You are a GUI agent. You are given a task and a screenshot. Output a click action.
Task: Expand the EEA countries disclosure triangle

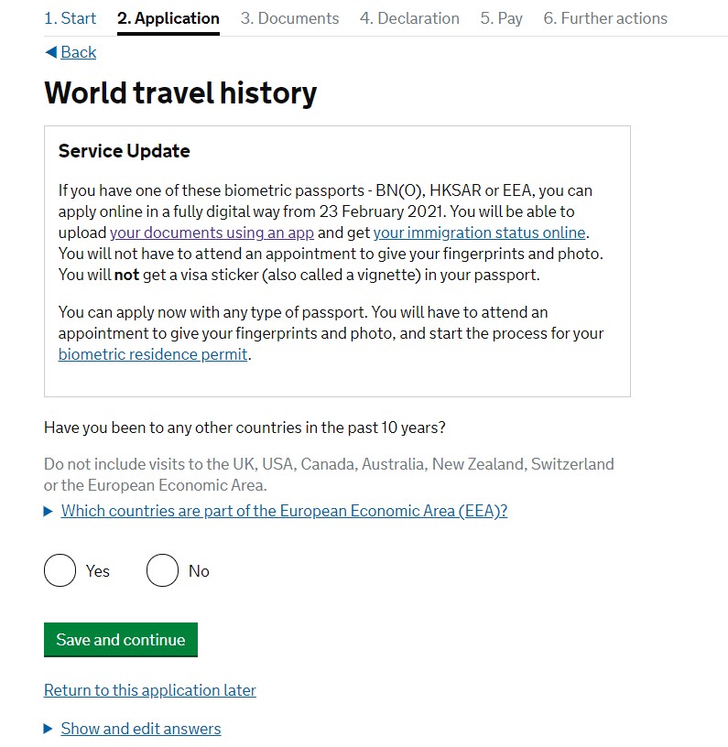click(49, 512)
